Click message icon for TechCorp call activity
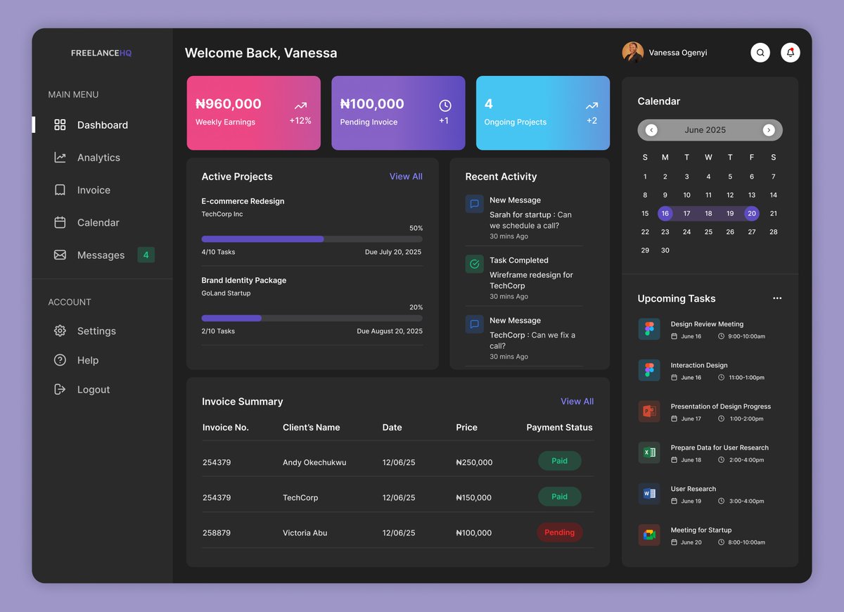This screenshot has height=612, width=844. coord(474,324)
